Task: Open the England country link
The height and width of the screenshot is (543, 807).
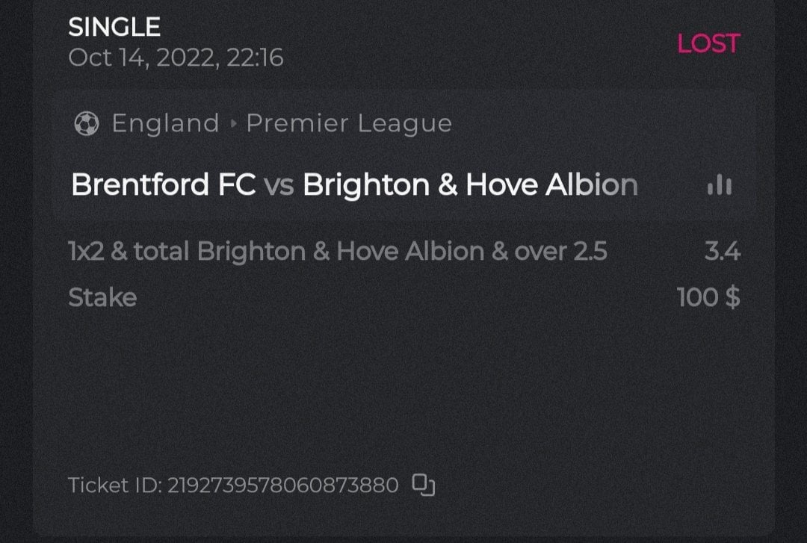Action: coord(165,123)
